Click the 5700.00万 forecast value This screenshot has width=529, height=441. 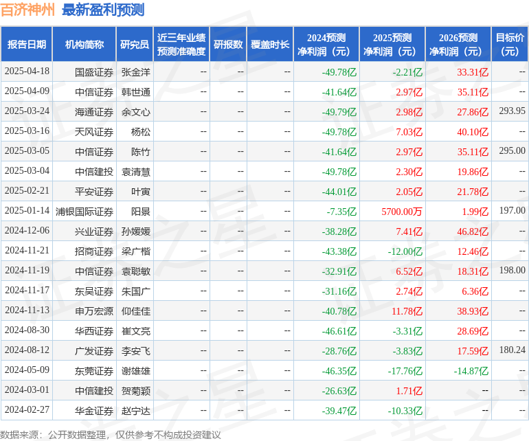[x=401, y=212]
